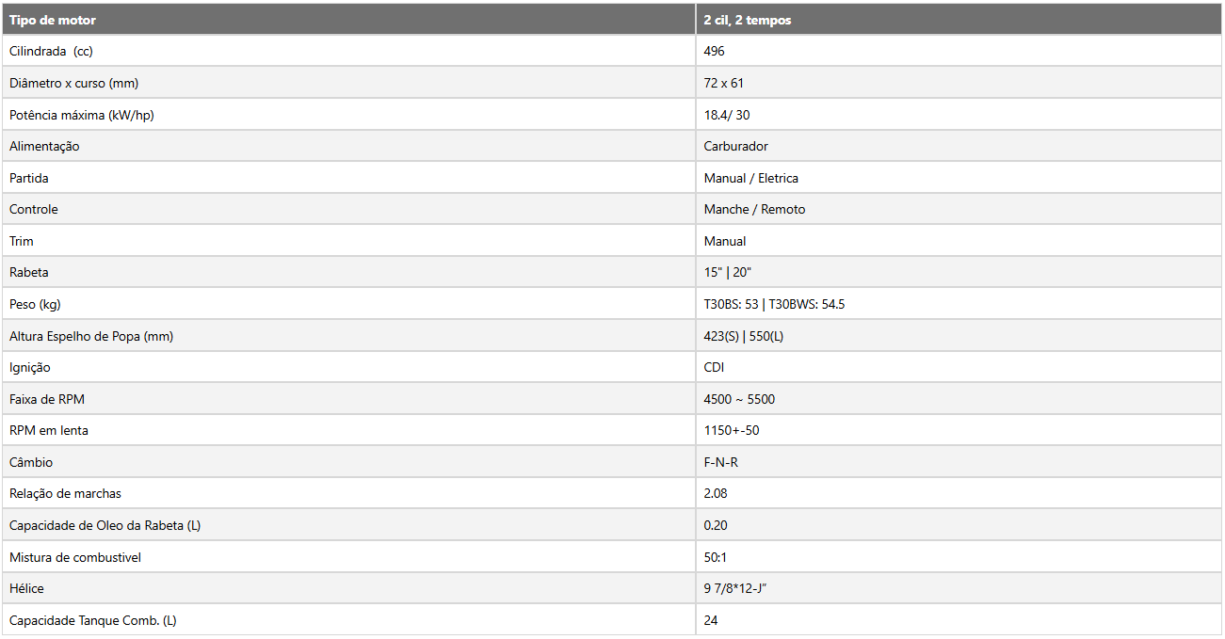
Task: Click the 'Cilindrada (cc)' row label
Action: 51,52
